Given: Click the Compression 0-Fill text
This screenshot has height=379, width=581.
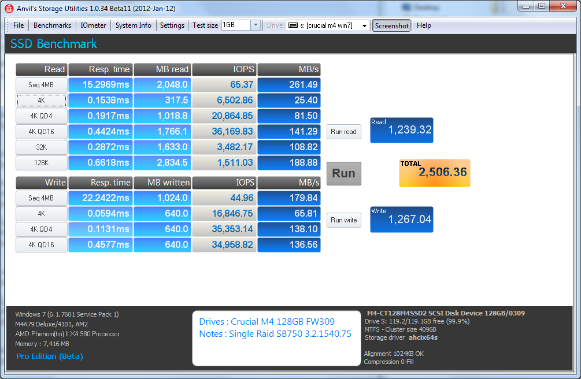Looking at the screenshot, I should (388, 362).
